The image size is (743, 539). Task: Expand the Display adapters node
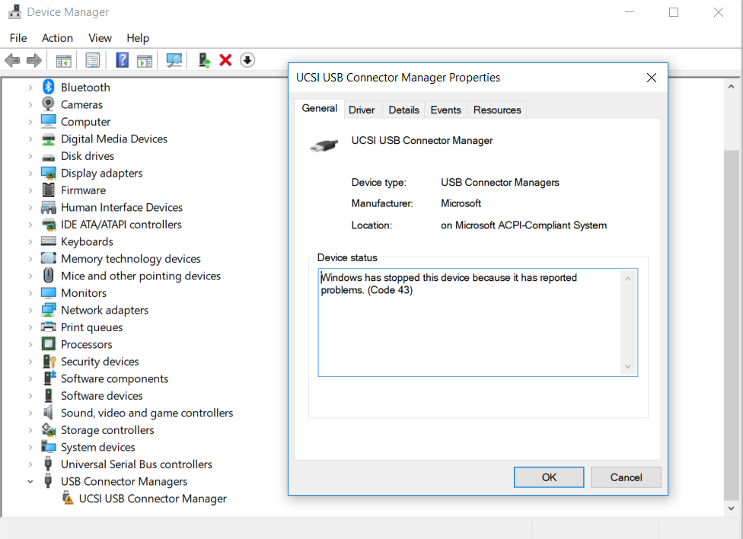click(30, 174)
